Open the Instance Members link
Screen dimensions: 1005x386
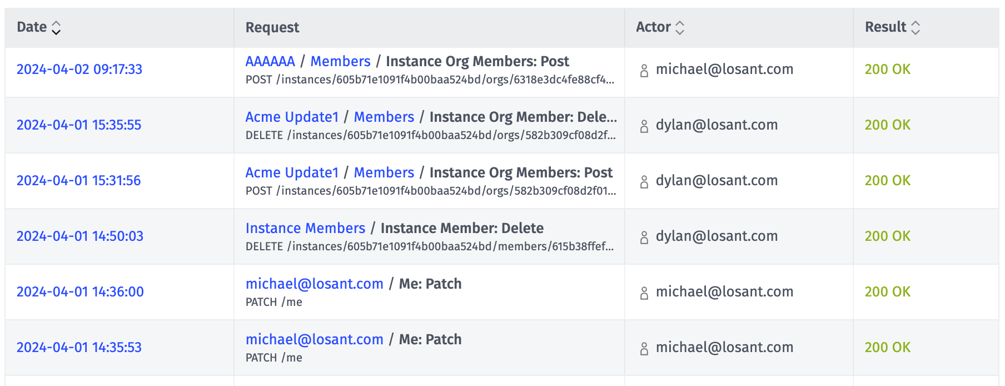pos(305,228)
